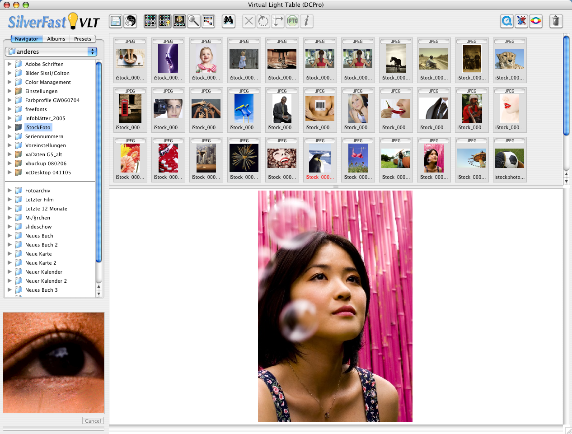Click the progress bar below Cancel
This screenshot has width=572, height=434.
(x=53, y=428)
